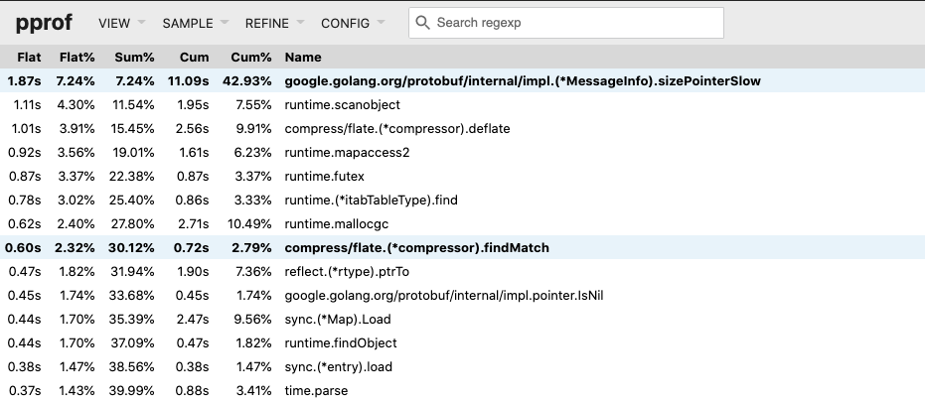Select the runtime.(*itabTableType).find row
The width and height of the screenshot is (925, 405).
(463, 200)
